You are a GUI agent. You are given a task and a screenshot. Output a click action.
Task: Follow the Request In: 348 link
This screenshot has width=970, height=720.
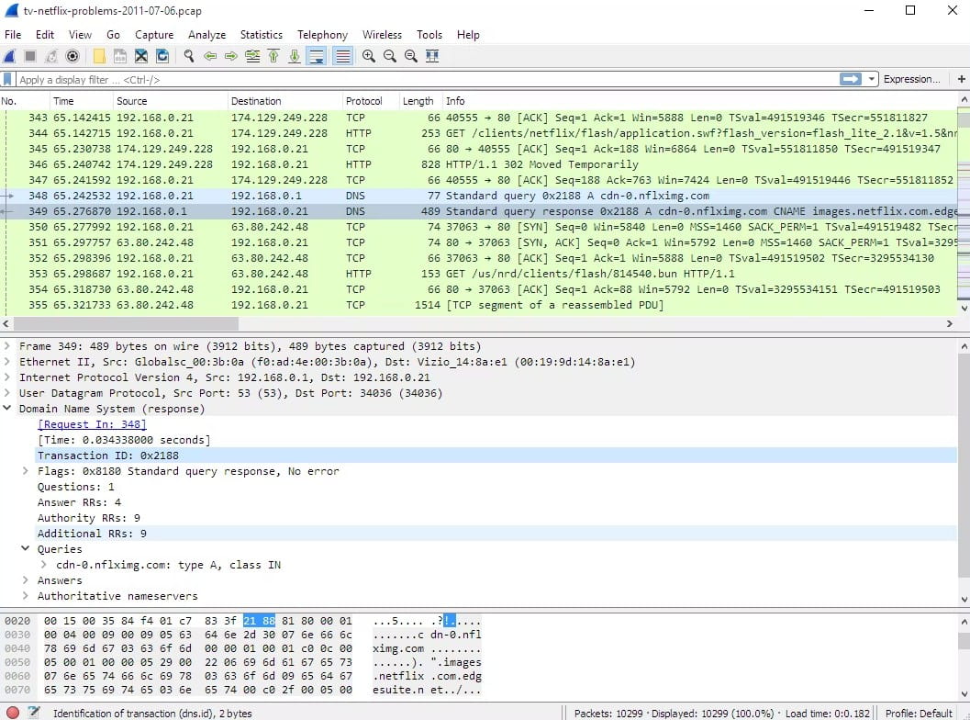click(x=92, y=424)
